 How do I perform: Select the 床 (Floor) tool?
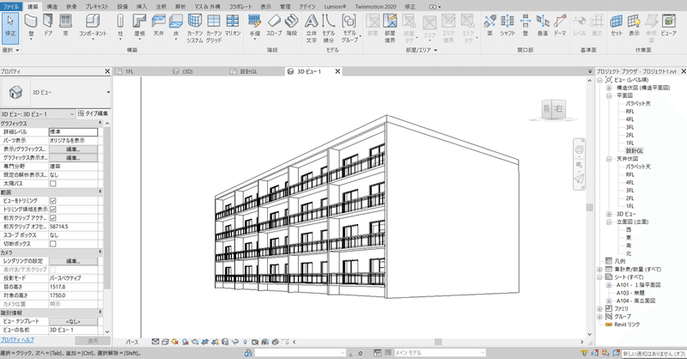176,26
